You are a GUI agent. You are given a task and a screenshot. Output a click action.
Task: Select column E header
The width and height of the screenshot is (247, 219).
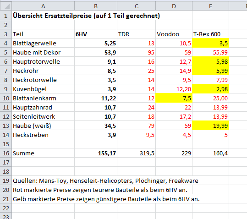coord(210,6)
